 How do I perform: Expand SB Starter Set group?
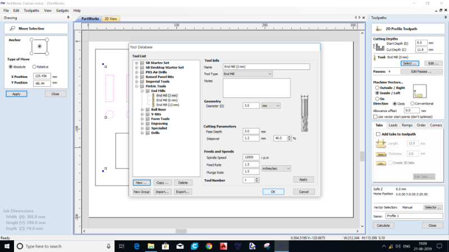pyautogui.click(x=136, y=63)
